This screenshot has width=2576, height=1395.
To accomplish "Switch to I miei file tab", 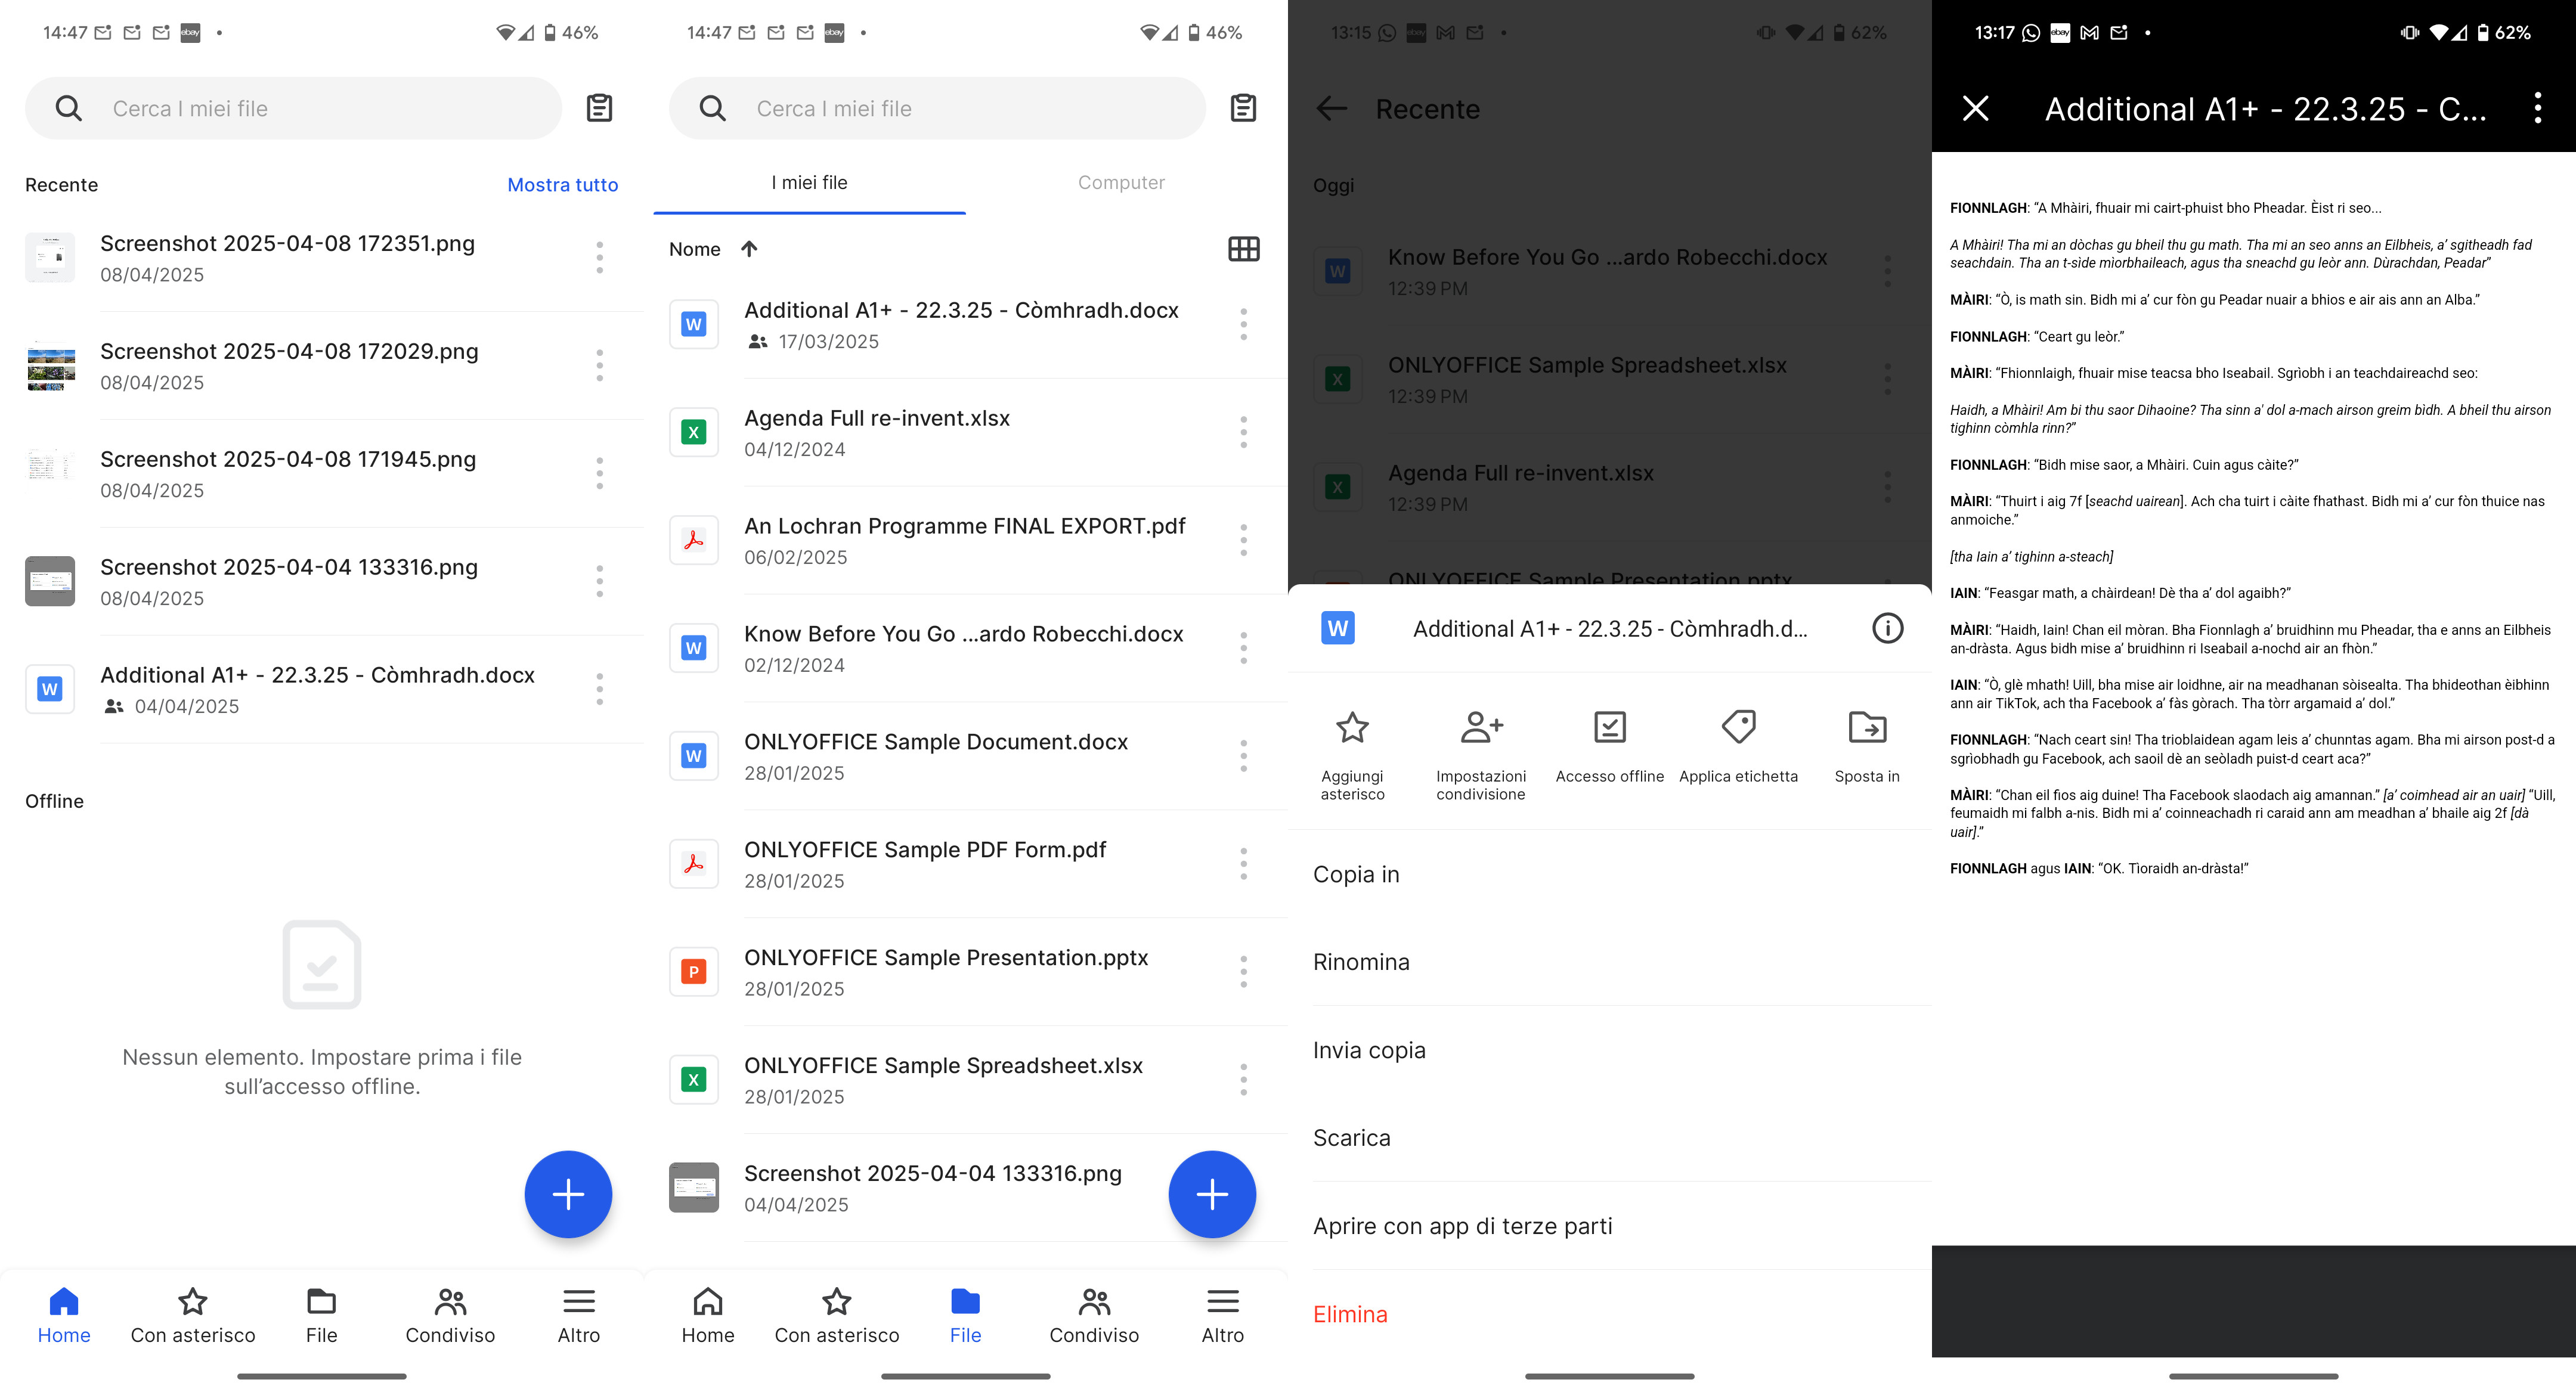I will (809, 183).
